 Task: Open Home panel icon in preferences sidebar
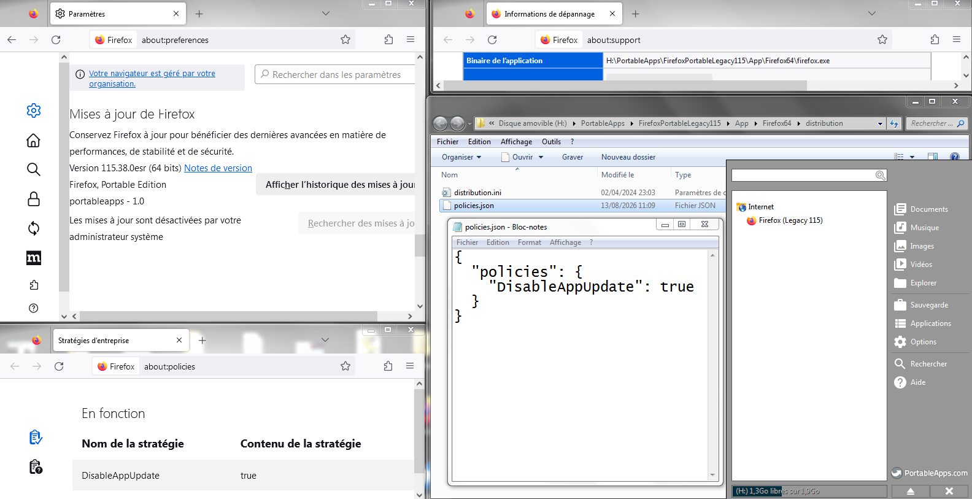pos(34,141)
